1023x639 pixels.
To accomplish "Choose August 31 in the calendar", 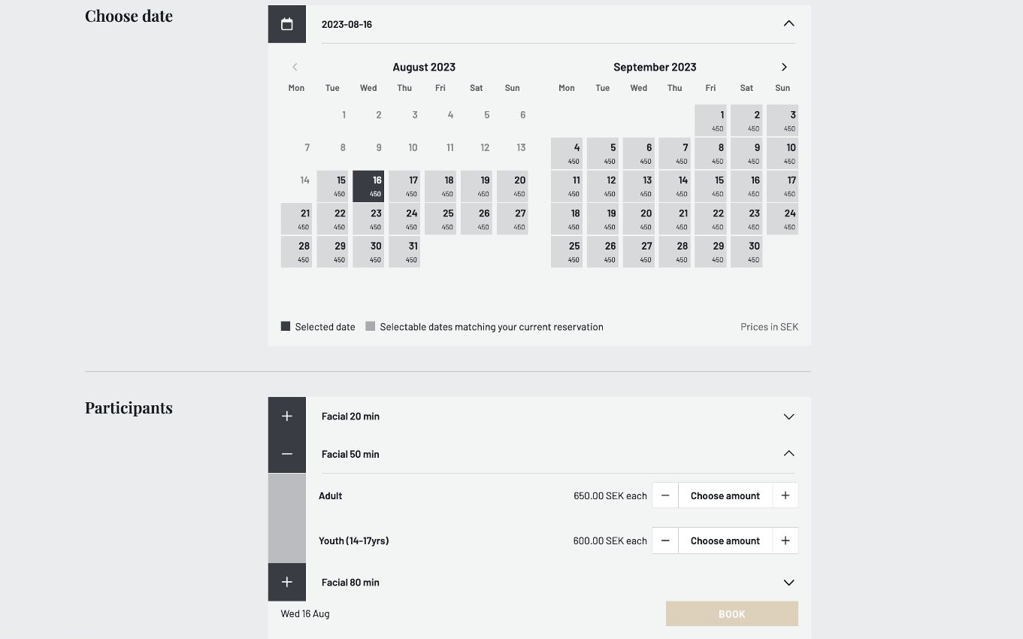I will [x=404, y=252].
